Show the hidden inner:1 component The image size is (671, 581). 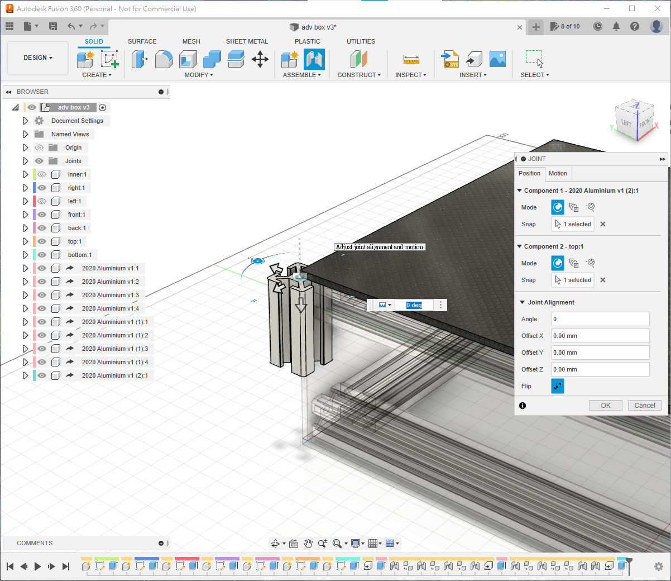(x=42, y=174)
